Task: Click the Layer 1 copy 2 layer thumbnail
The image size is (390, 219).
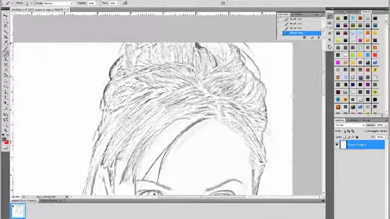Action: pos(343,145)
